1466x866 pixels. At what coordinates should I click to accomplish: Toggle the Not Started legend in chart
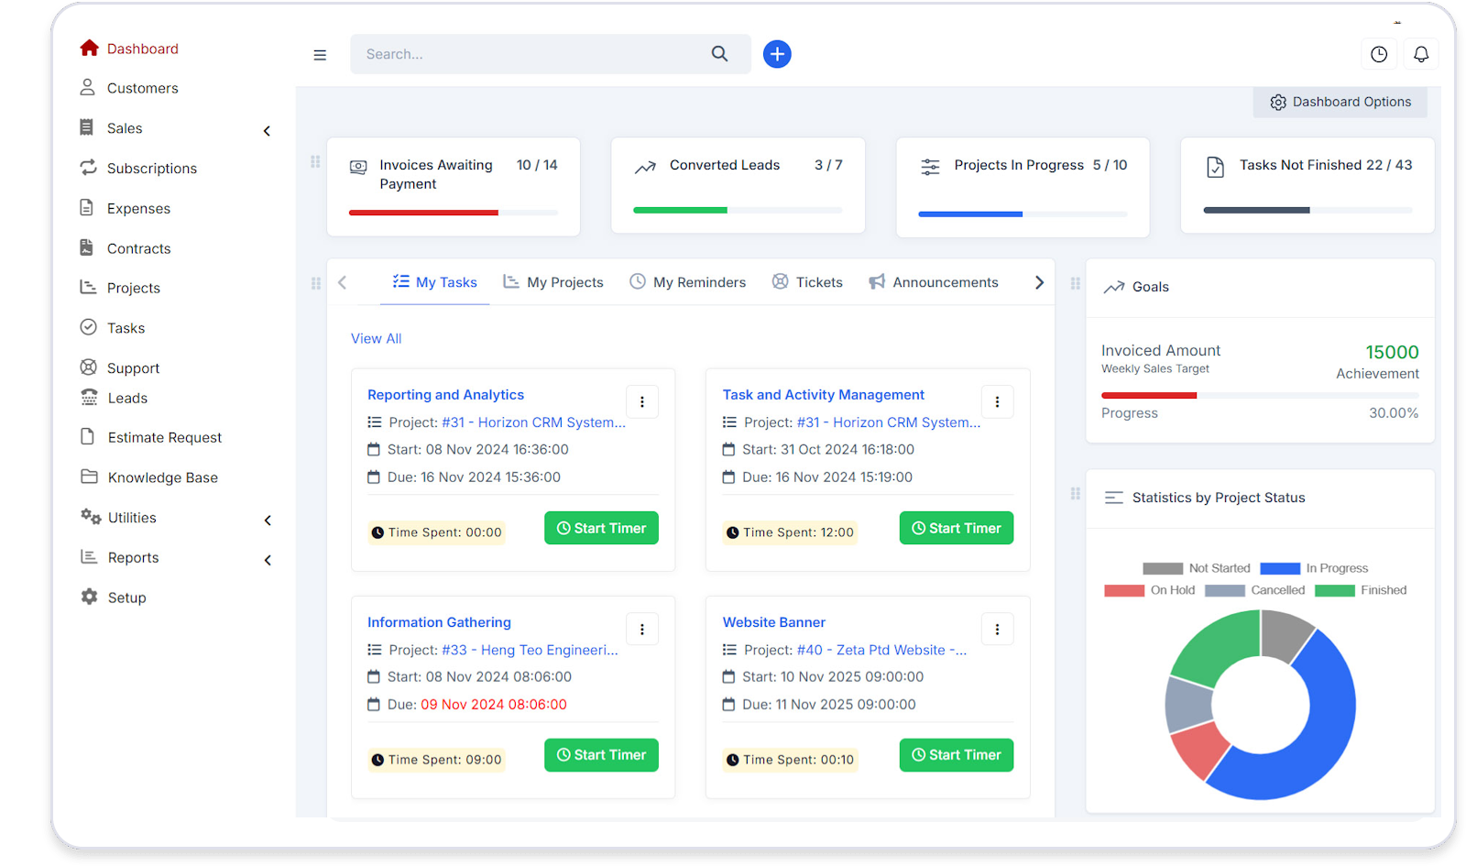[1197, 568]
